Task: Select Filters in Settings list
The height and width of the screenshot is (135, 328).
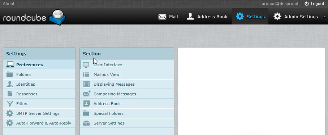Action: point(39,104)
